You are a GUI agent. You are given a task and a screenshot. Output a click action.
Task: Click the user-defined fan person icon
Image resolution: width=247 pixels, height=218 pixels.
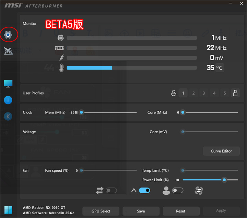tap(166, 191)
